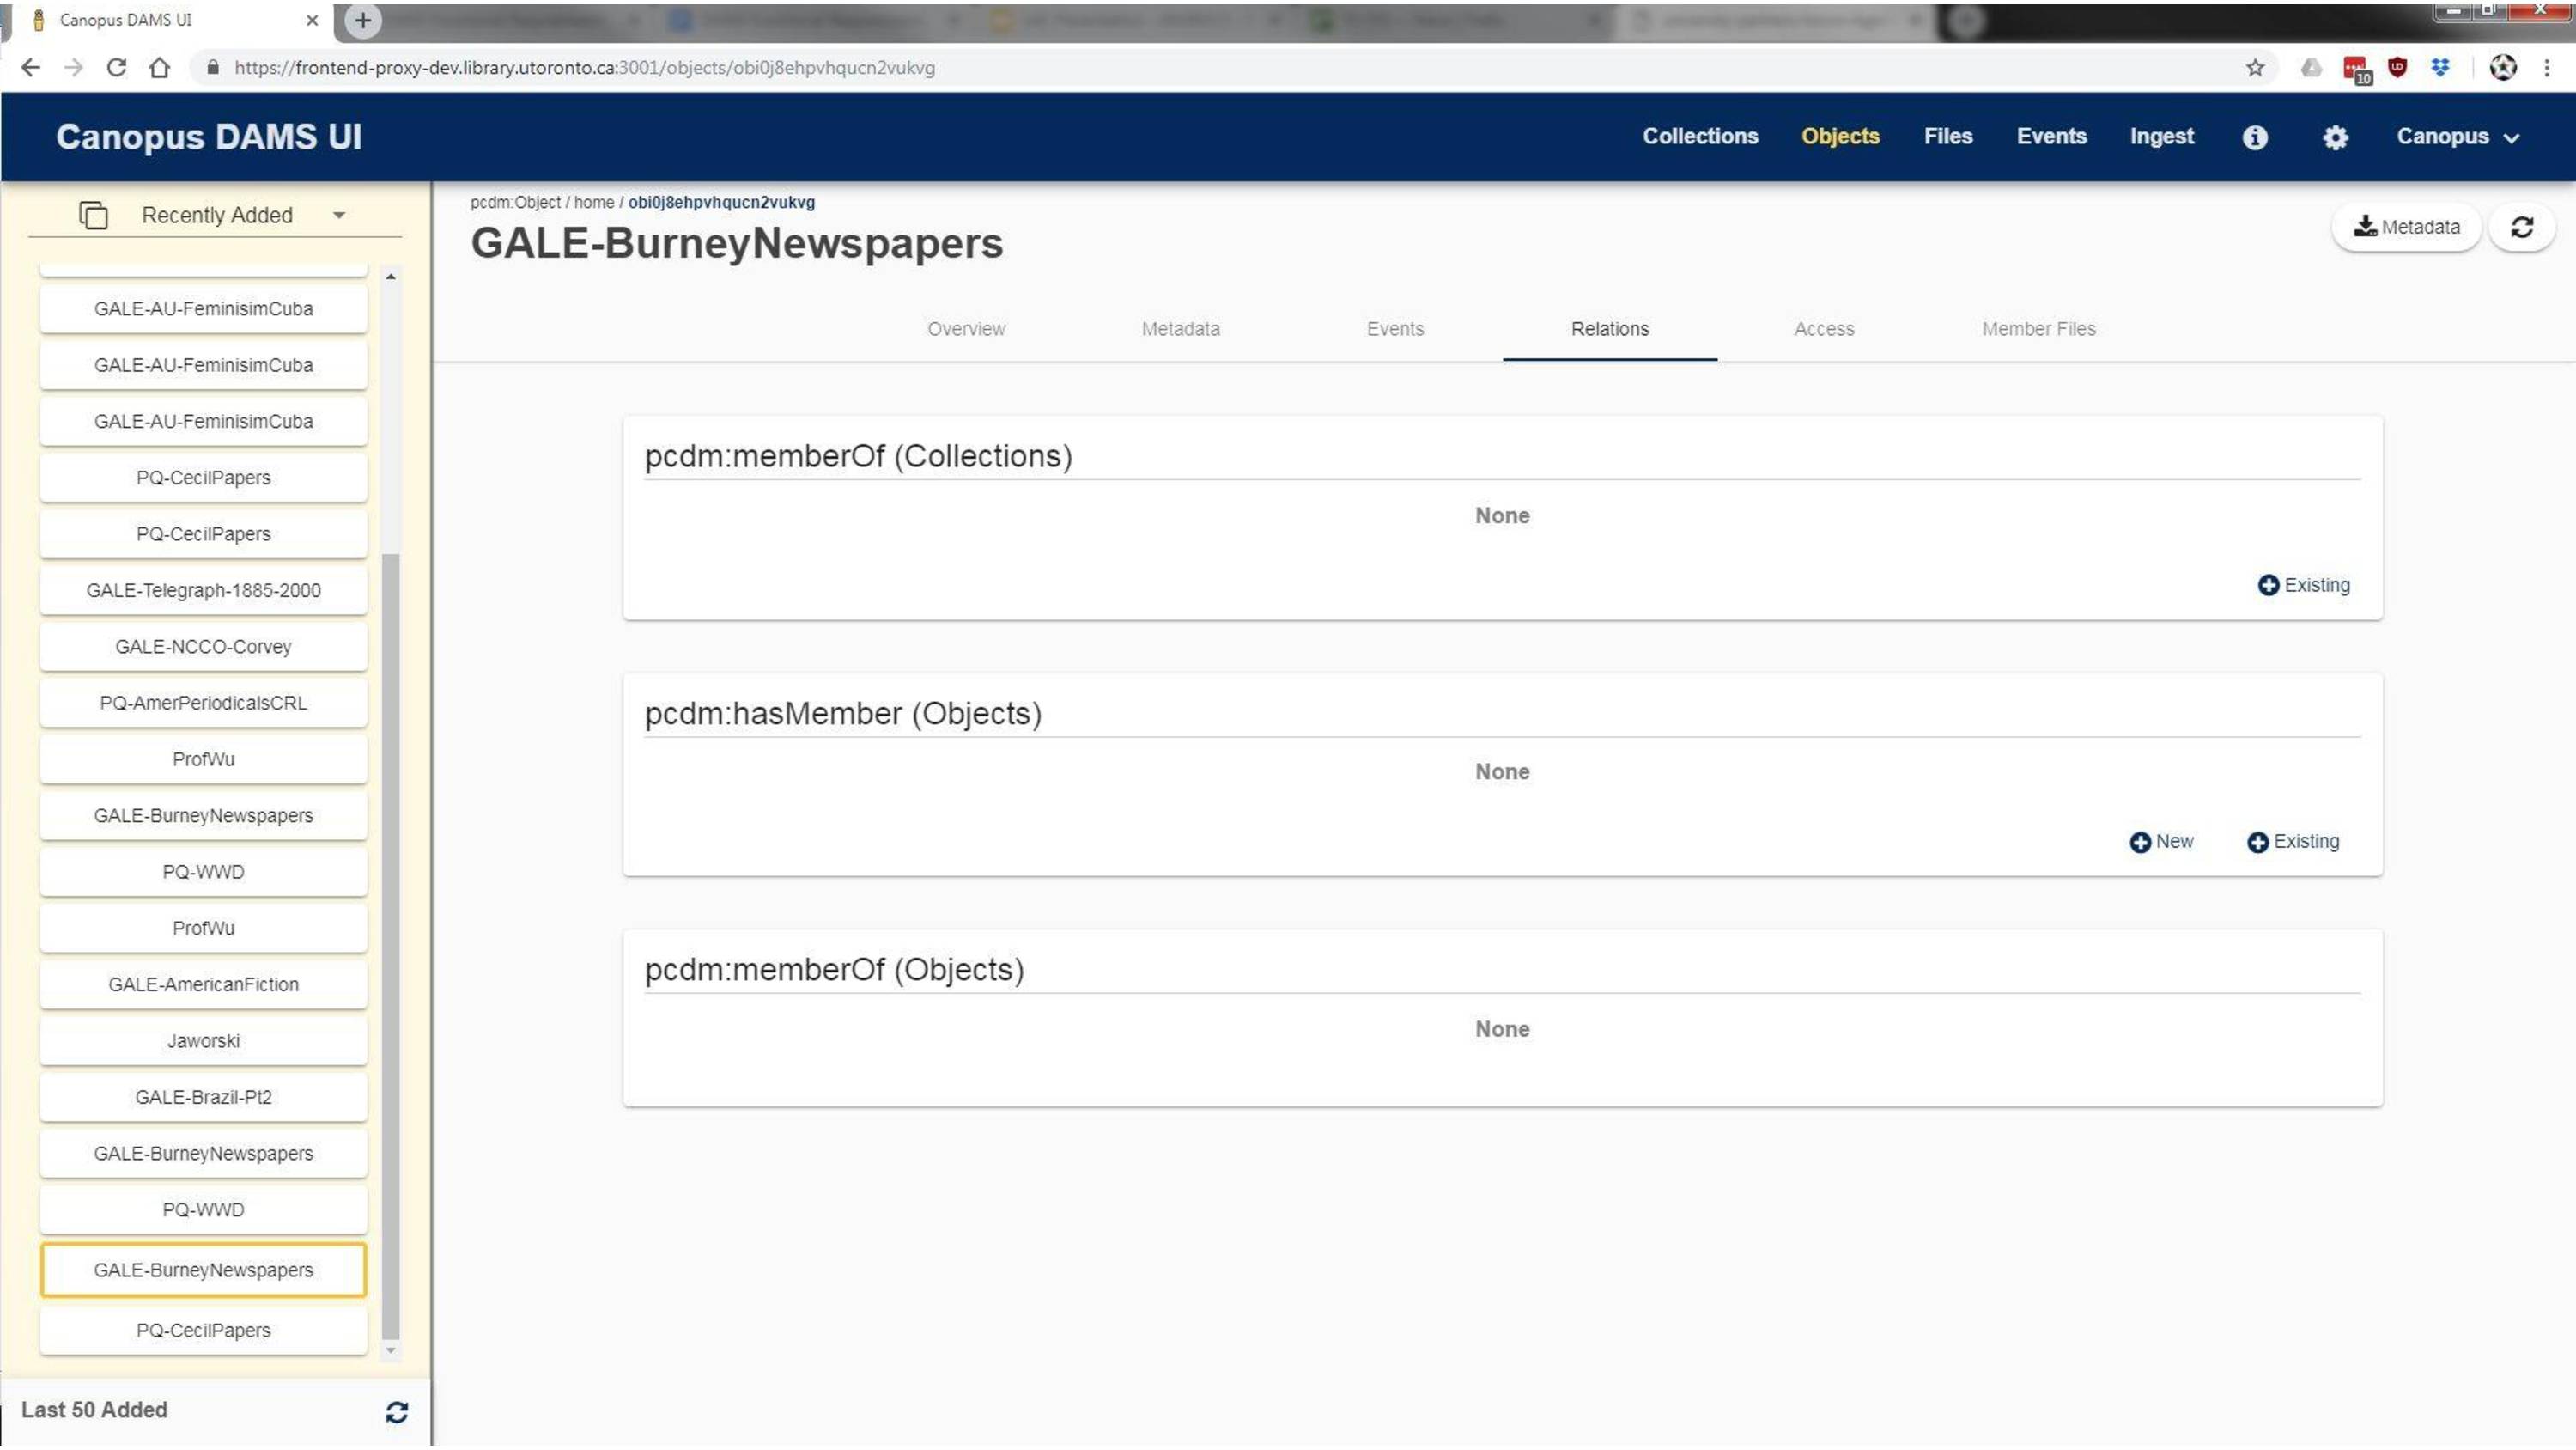Switch to the Overview tab
The image size is (2576, 1450).
[x=966, y=329]
